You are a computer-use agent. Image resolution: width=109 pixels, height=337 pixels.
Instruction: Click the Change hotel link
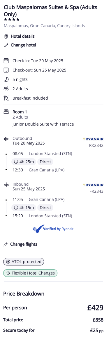[x=23, y=45]
